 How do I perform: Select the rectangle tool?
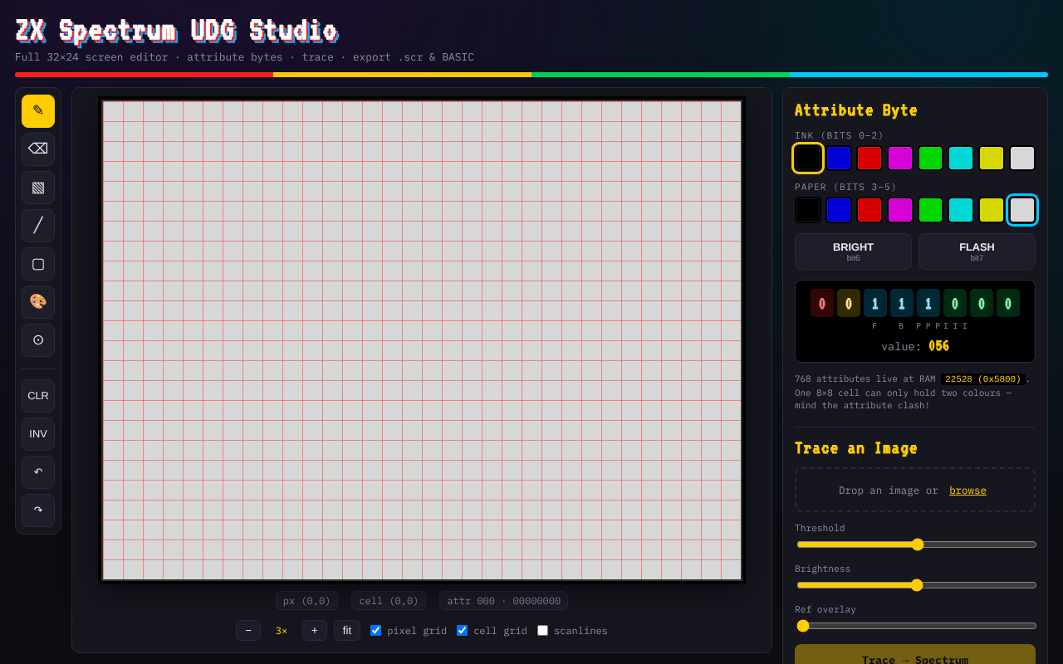38,264
